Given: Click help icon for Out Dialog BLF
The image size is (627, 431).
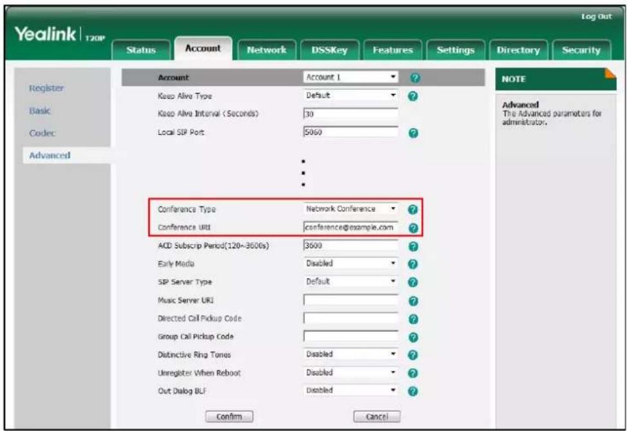Looking at the screenshot, I should tap(413, 392).
